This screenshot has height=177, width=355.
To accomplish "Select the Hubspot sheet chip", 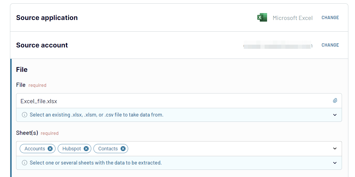I will [72, 149].
